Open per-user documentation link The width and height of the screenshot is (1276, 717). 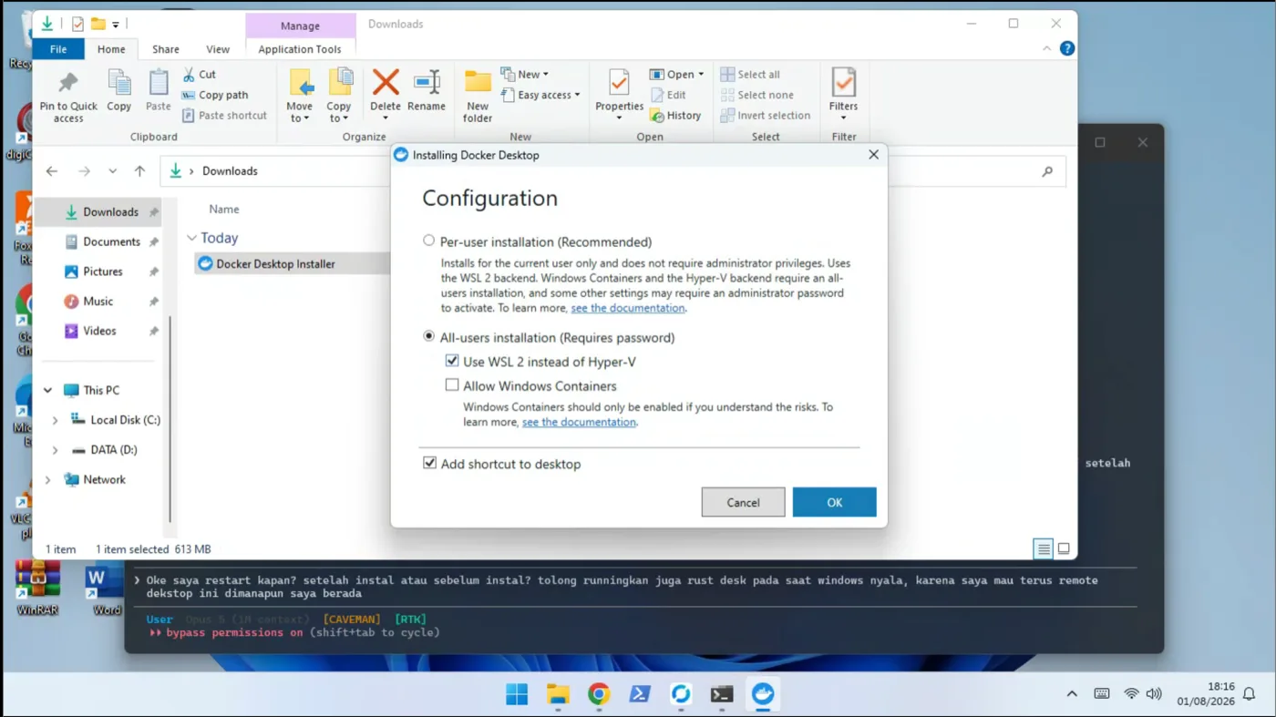[x=627, y=308]
